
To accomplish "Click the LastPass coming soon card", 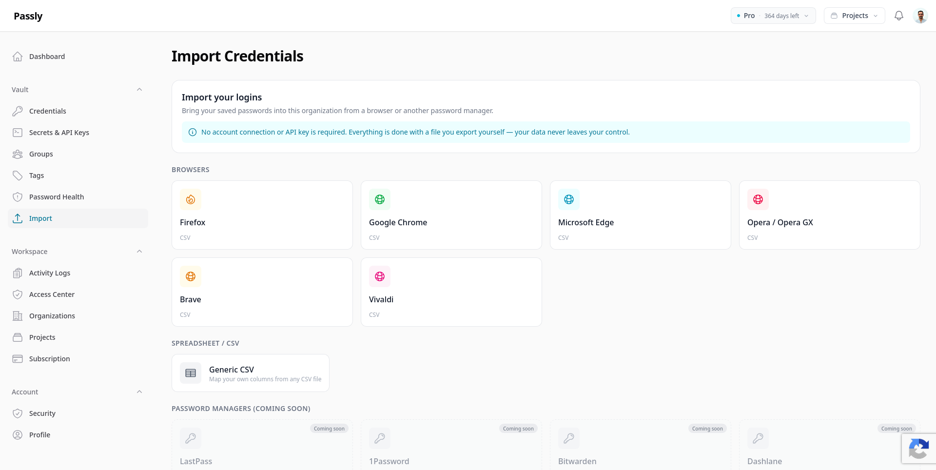I will pos(262,445).
